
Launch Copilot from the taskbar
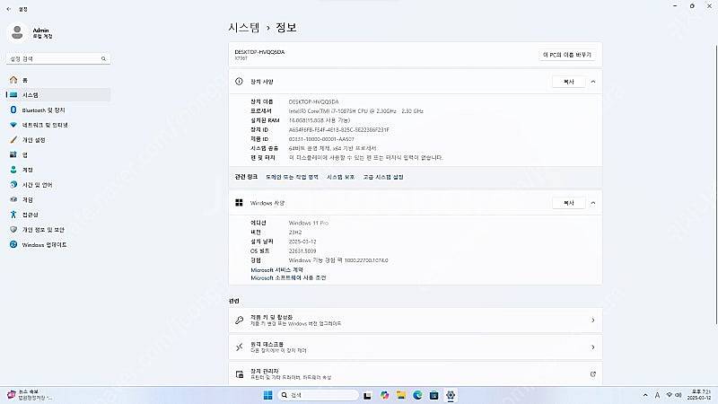coord(384,395)
